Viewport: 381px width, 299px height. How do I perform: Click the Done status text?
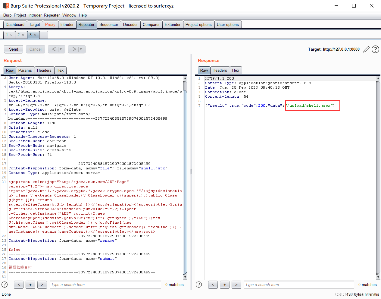point(6,294)
